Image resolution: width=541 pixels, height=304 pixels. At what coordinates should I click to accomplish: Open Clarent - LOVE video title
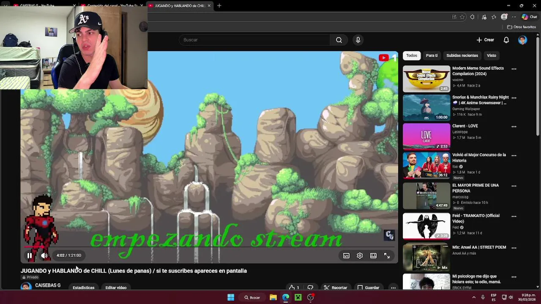pos(465,126)
